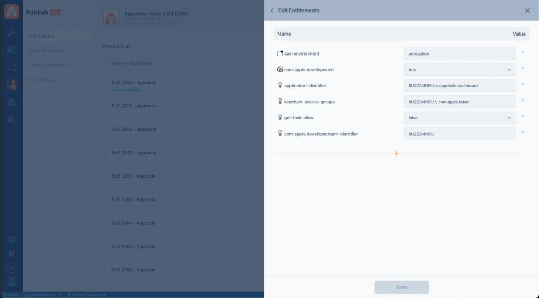Open the Build module hammer icon

[12, 32]
